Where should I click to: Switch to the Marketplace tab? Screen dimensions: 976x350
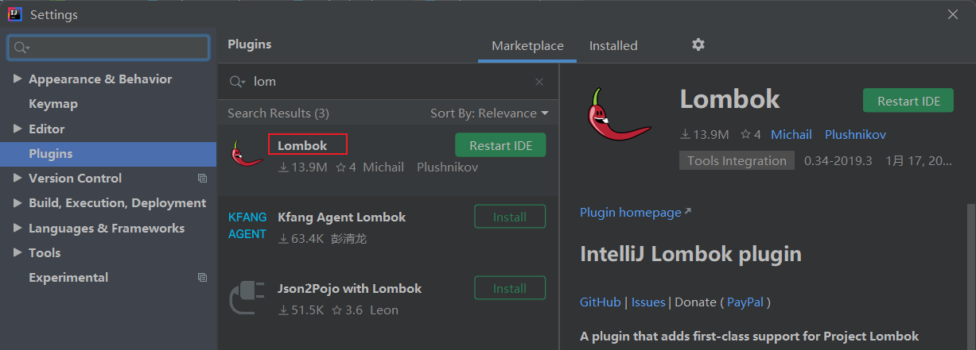pos(527,46)
